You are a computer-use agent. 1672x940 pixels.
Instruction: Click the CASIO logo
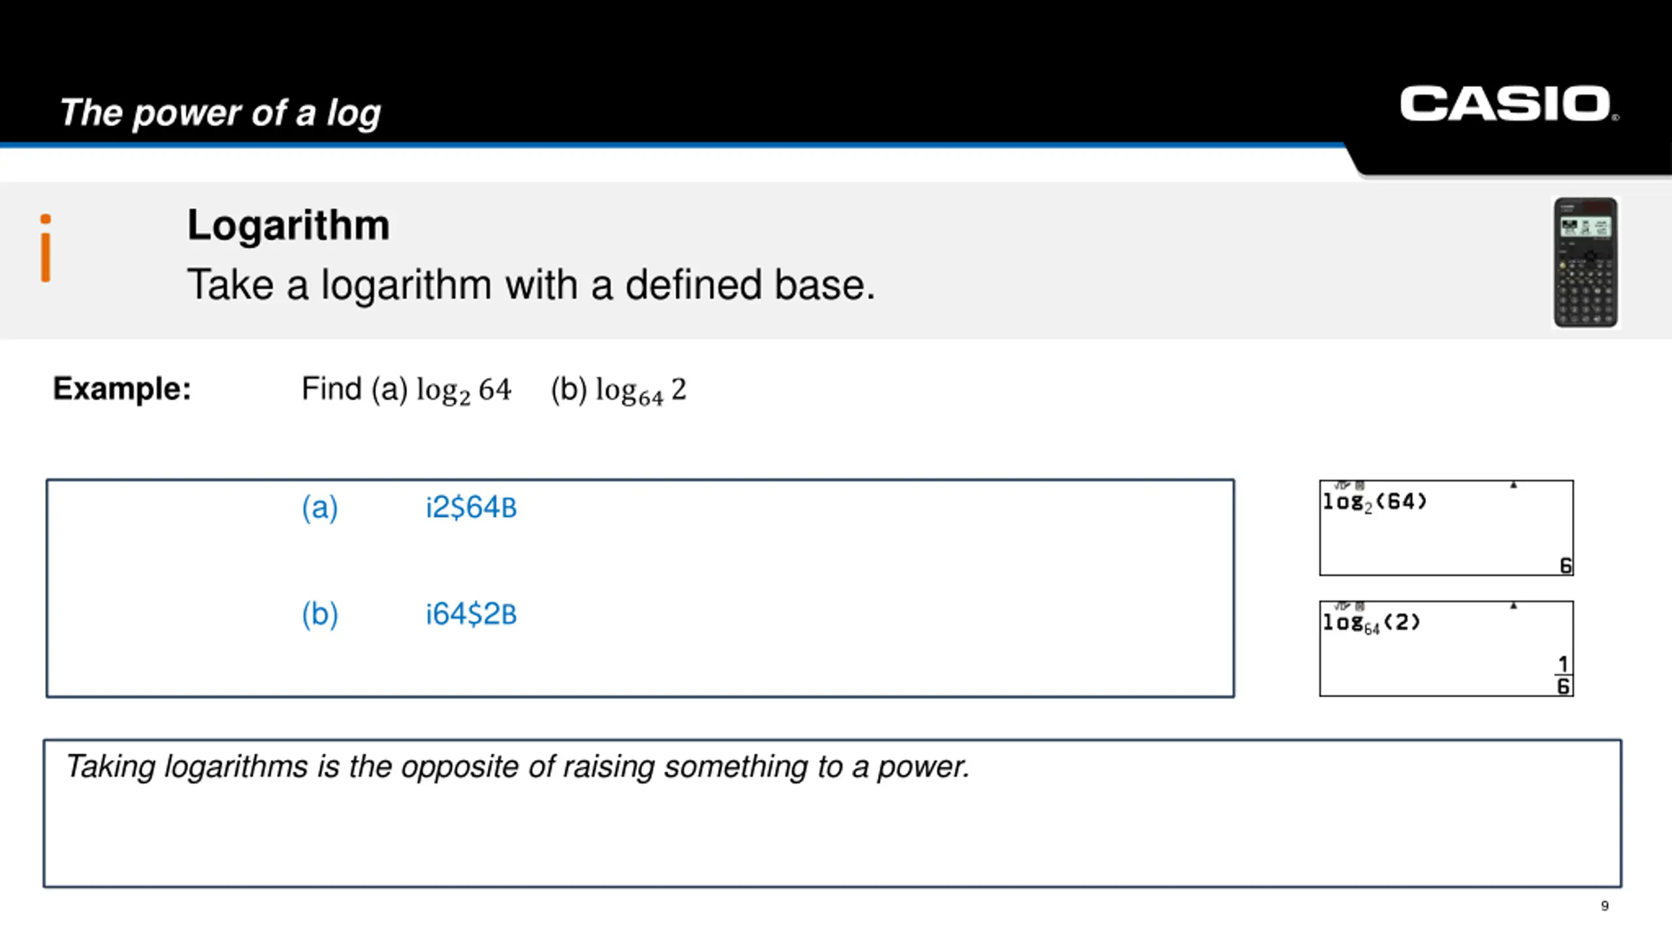[1509, 104]
